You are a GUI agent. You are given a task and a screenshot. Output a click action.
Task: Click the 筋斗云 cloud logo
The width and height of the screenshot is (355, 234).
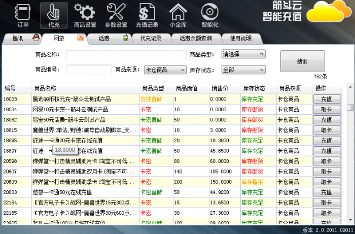(329, 11)
